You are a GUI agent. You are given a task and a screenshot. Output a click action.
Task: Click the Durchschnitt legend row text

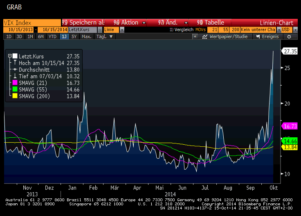click(34, 70)
